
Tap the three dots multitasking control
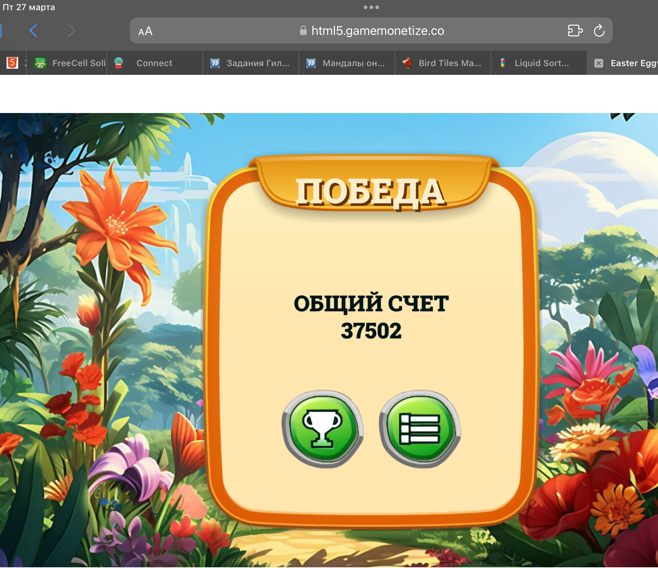point(371,7)
